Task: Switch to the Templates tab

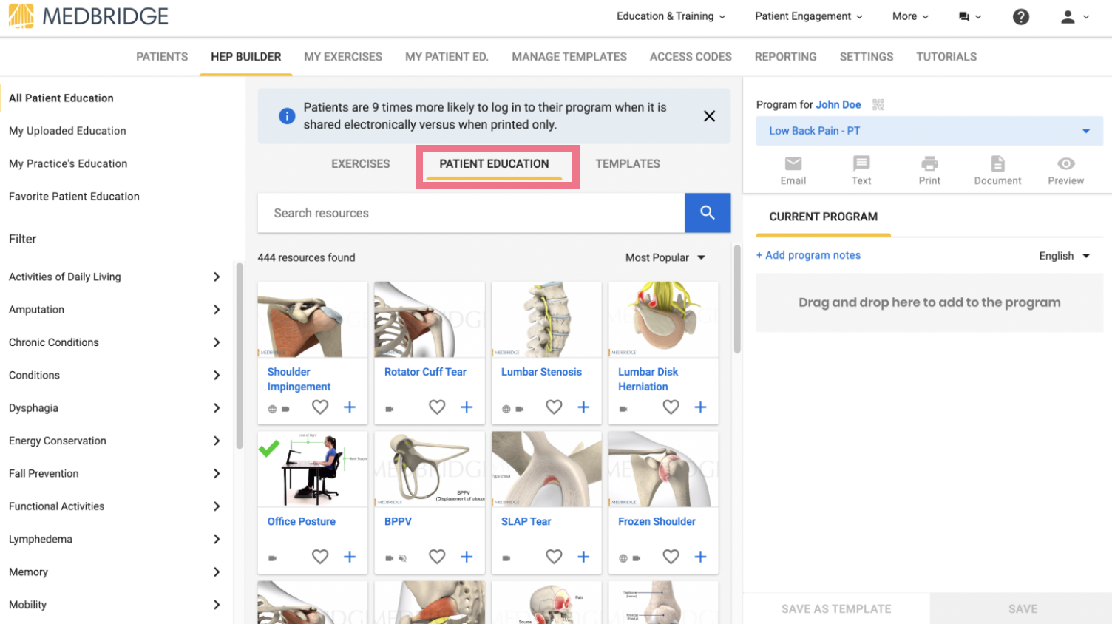Action: 628,164
